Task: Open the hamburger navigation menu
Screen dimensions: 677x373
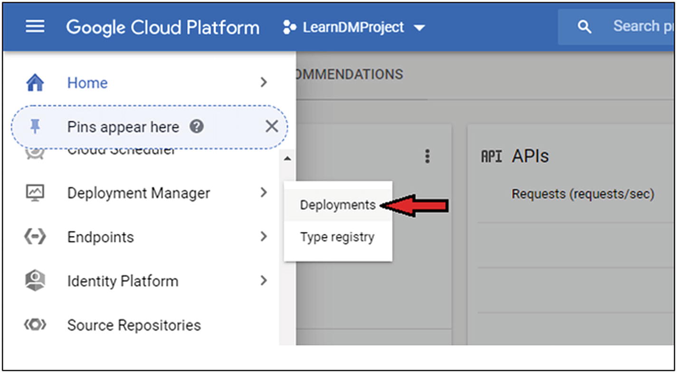Action: [35, 27]
